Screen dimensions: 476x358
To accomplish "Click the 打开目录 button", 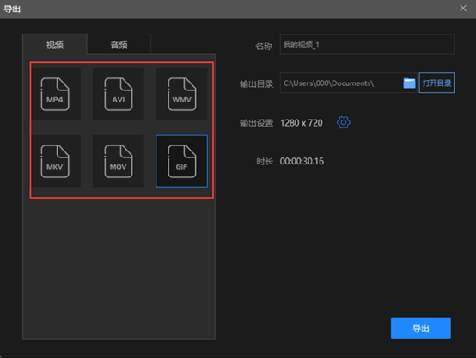I will coord(436,83).
